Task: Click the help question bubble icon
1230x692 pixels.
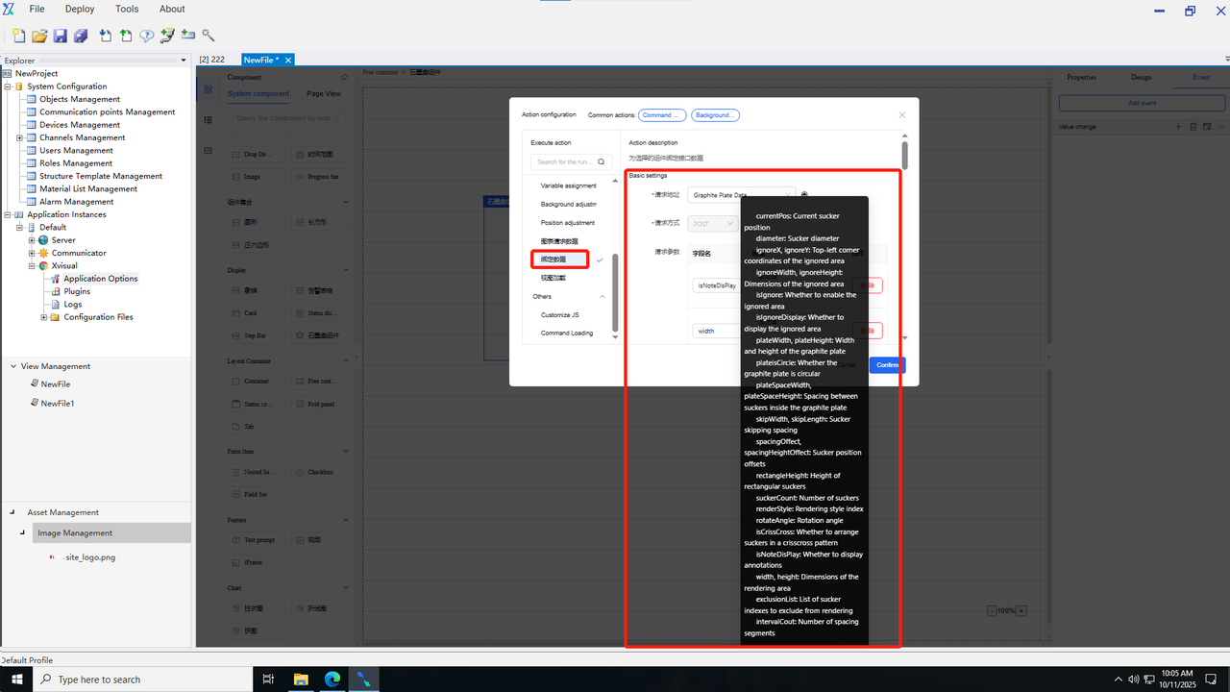Action: pos(146,36)
